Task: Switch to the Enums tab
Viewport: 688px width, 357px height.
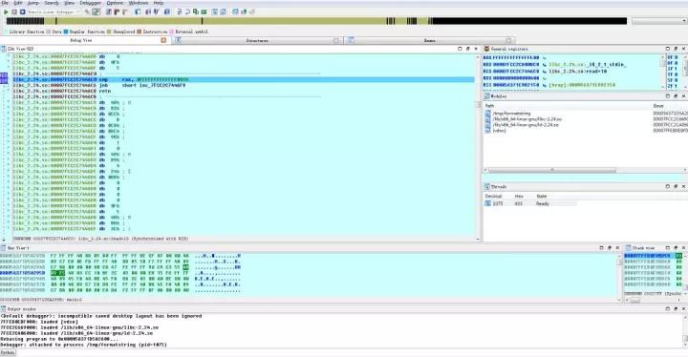Action: [430, 40]
